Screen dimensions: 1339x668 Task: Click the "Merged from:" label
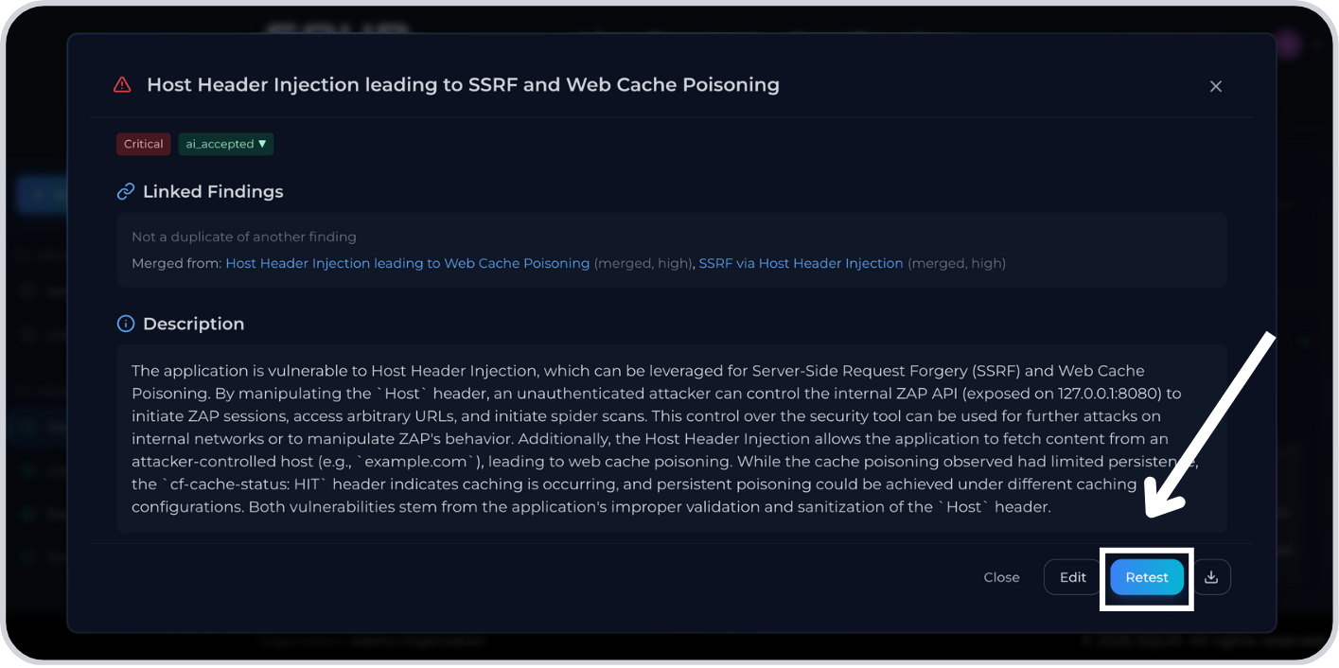click(176, 263)
